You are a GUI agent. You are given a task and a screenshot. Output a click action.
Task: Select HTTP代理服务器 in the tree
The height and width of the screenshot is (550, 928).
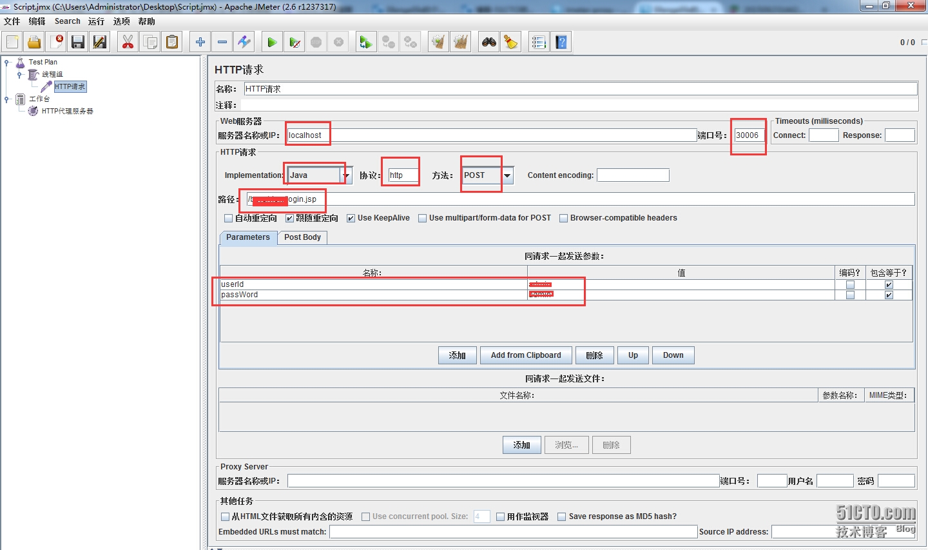pos(67,112)
